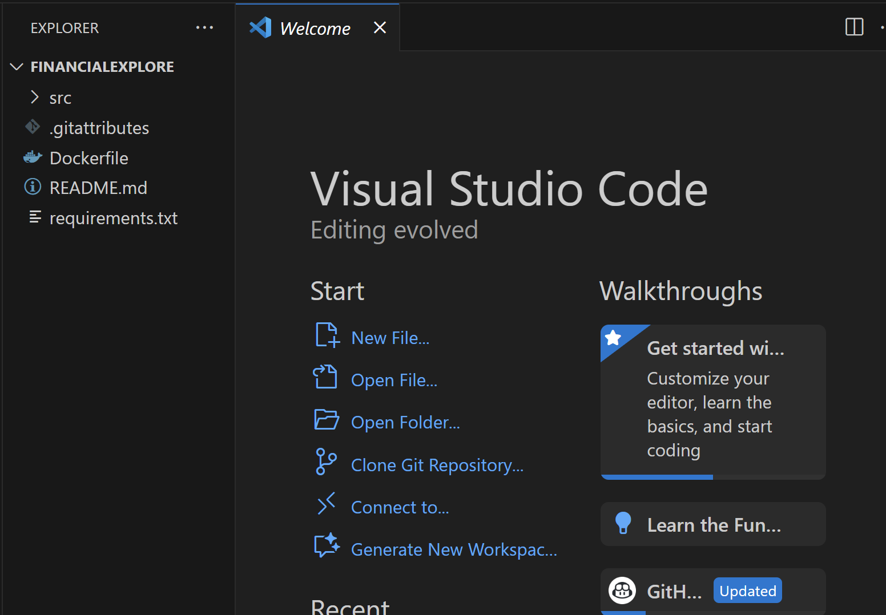The height and width of the screenshot is (615, 886).
Task: Select the .gitattributes file
Action: [x=99, y=128]
